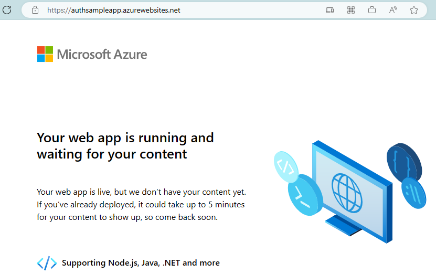
Task: Click "Supporting Node.js, Java, .NET and more" text
Action: click(141, 263)
